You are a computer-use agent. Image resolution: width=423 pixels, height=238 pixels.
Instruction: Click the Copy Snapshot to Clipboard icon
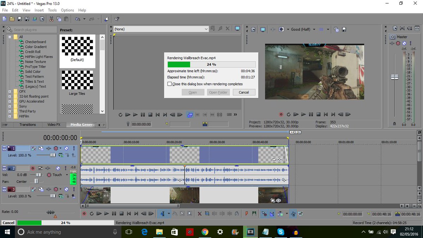coord(336,30)
